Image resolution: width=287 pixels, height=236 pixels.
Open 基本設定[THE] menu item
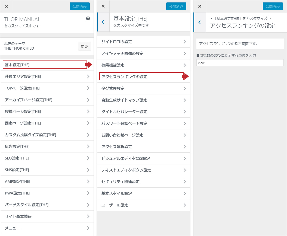(x=45, y=65)
